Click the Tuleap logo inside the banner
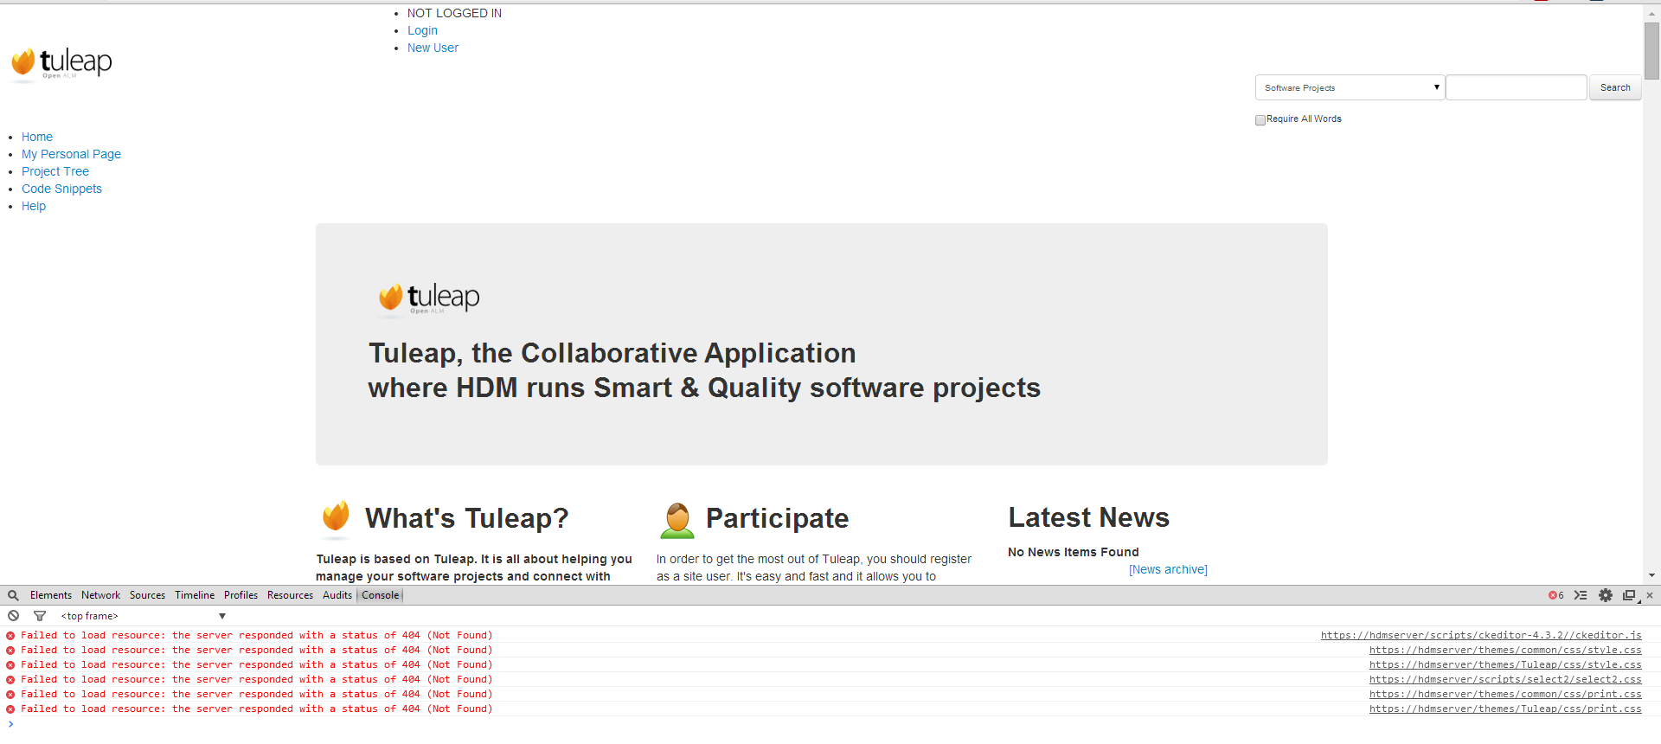 (429, 298)
